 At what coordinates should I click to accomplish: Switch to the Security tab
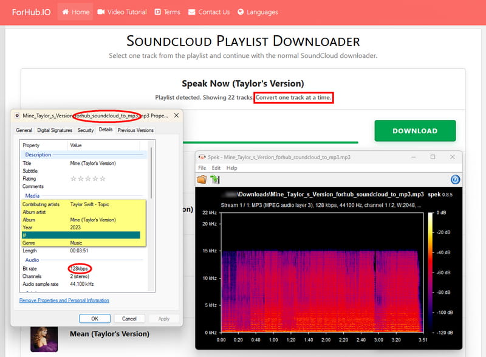pyautogui.click(x=86, y=130)
